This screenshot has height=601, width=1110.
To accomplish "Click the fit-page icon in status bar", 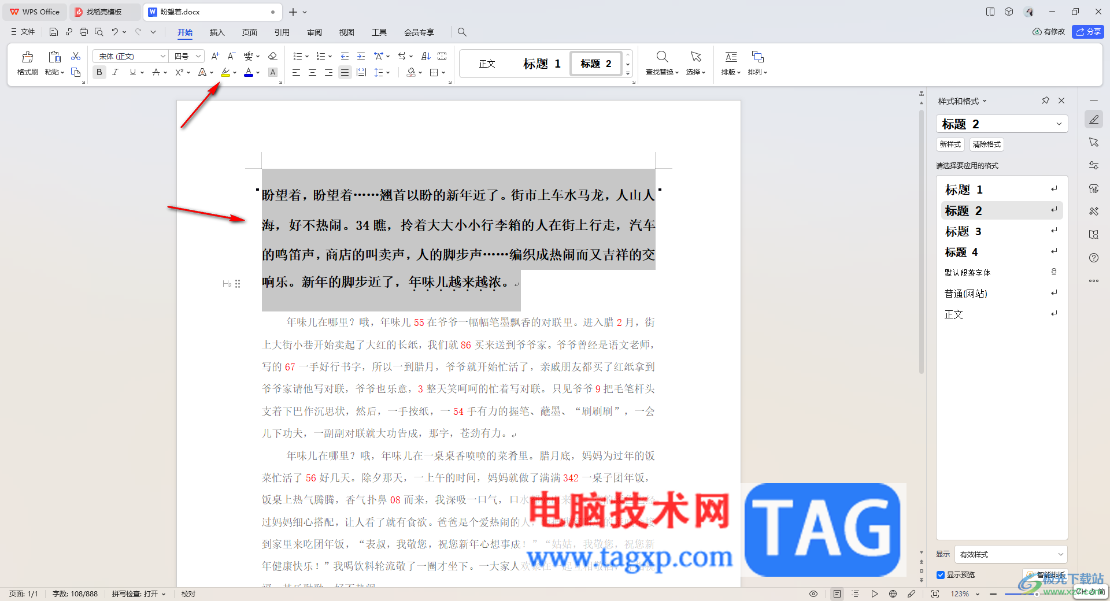I will (935, 593).
